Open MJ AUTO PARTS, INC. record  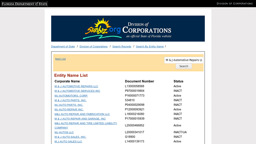point(69,105)
